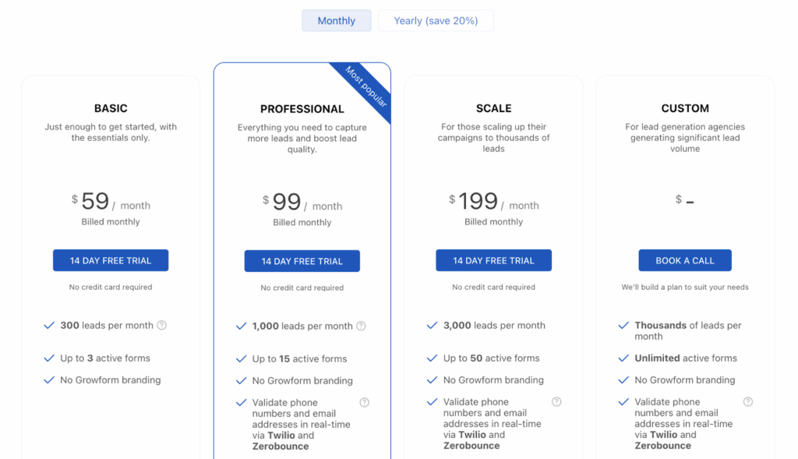This screenshot has width=798, height=459.
Task: Click checkmark beside Unlimited active forms
Action: (x=623, y=358)
